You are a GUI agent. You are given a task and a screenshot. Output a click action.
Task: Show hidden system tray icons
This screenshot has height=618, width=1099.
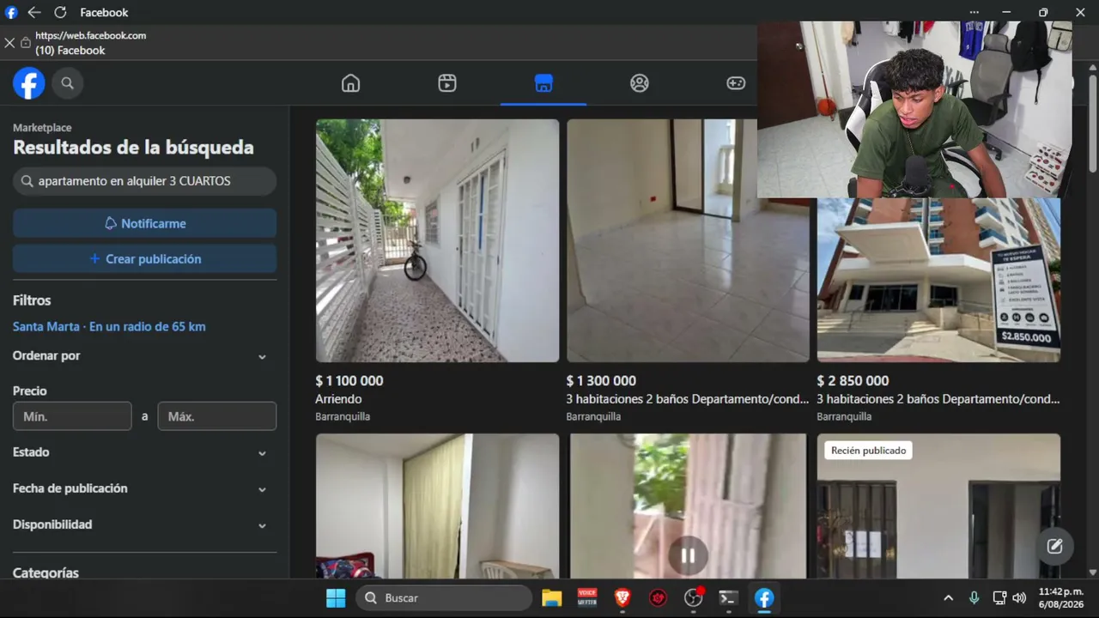coord(948,598)
